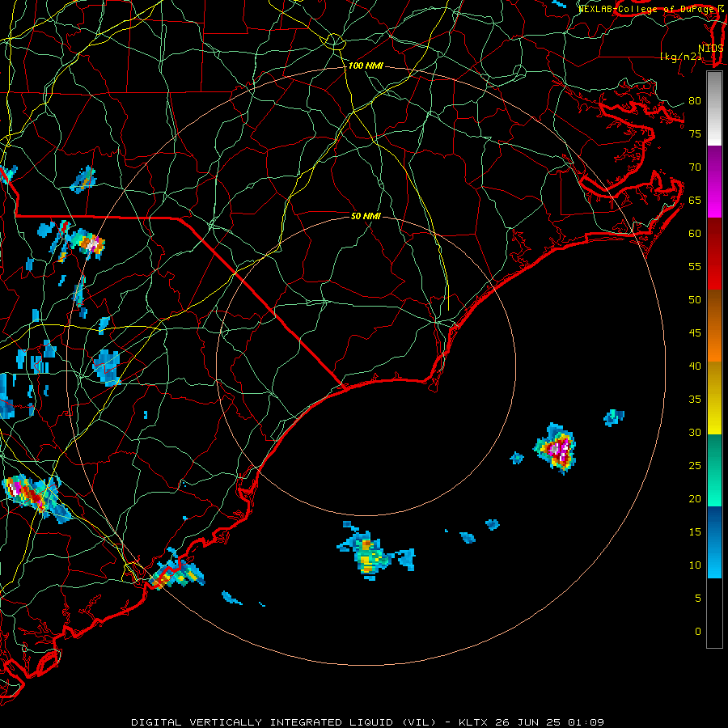Click the 10 value on the VIL scale
The width and height of the screenshot is (728, 728).
click(695, 565)
